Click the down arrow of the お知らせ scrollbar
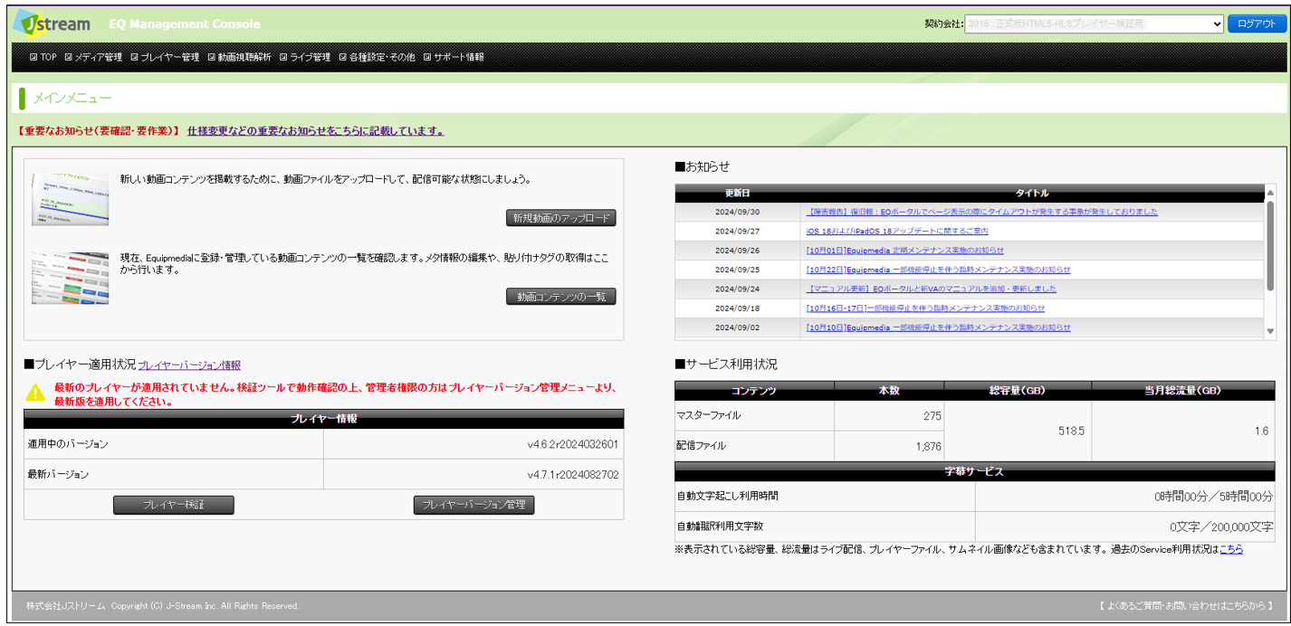Screen dimensions: 1291x626 click(1270, 332)
